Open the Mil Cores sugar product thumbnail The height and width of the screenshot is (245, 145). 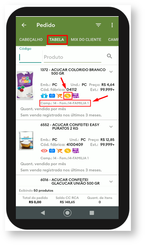tap(25, 85)
